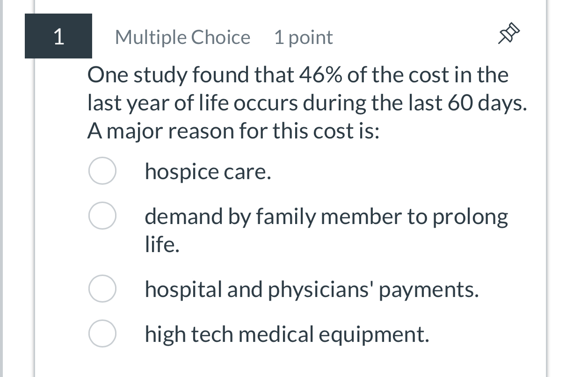Pin question 1 using the pushpin icon

point(508,33)
